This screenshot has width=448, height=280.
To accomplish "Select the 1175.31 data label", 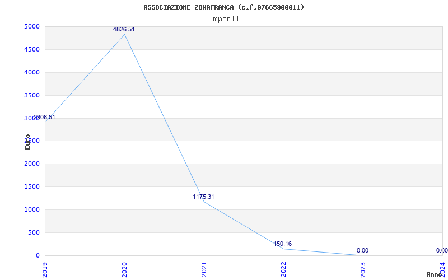I will coord(203,197).
